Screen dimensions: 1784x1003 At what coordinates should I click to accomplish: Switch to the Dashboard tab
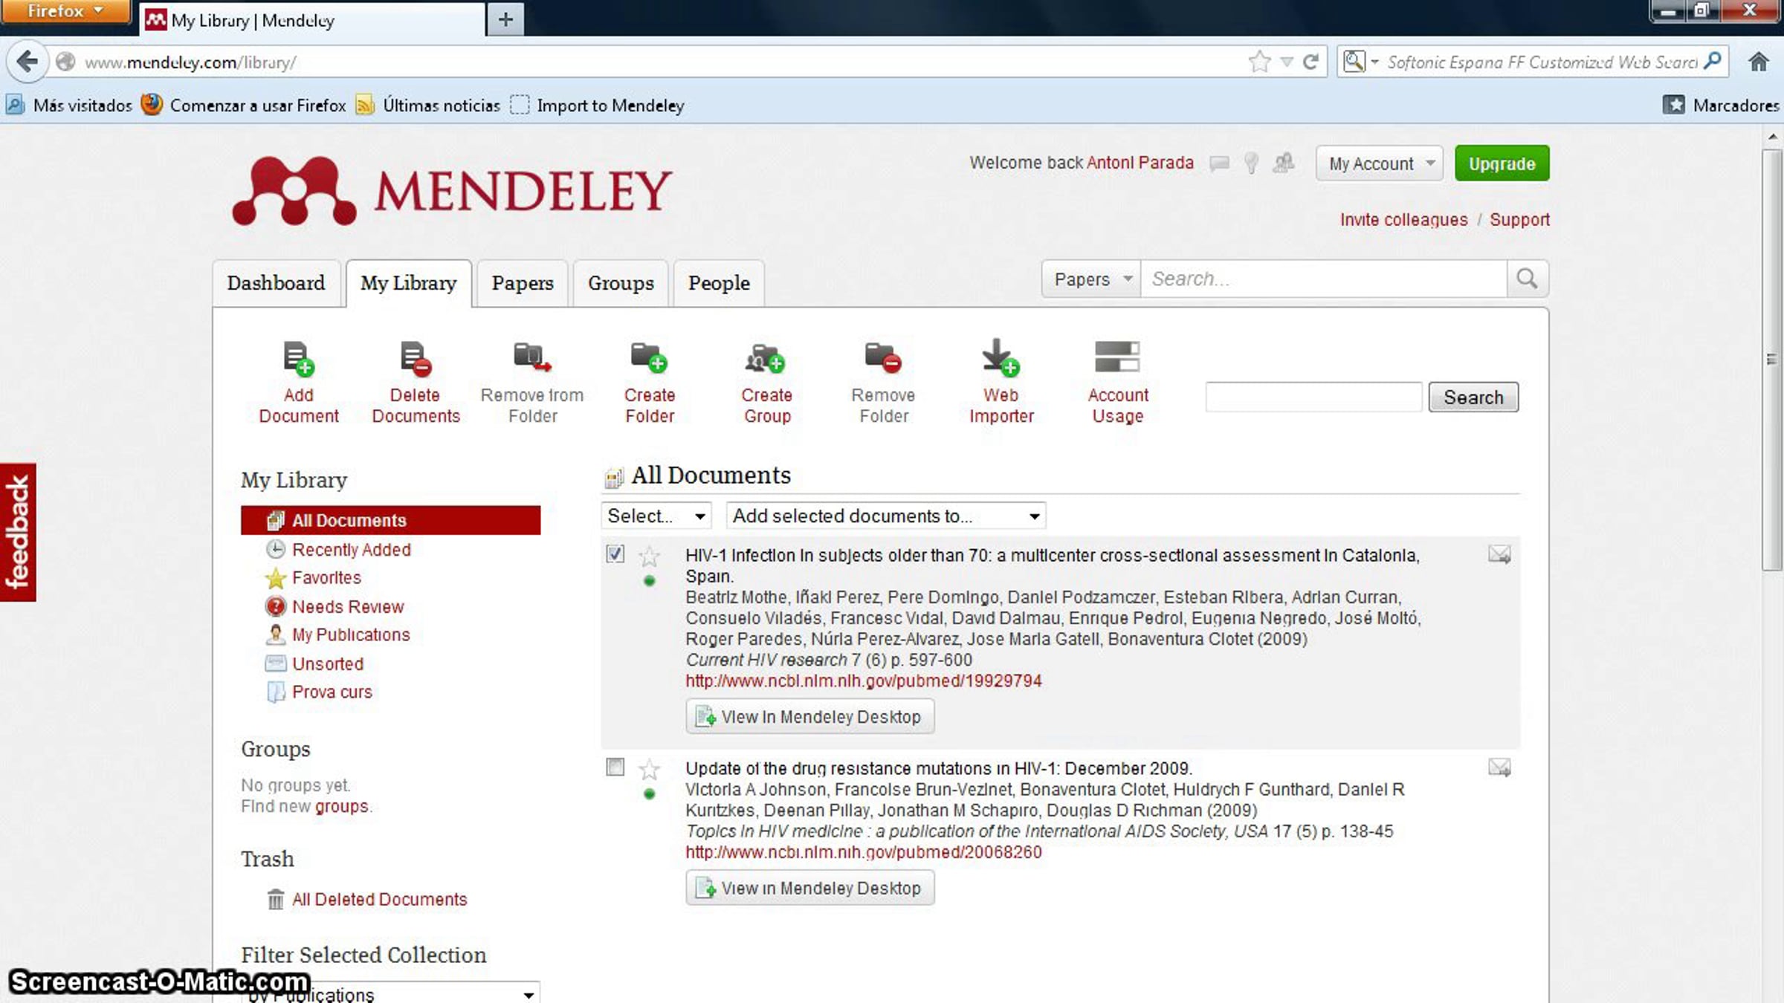coord(276,283)
